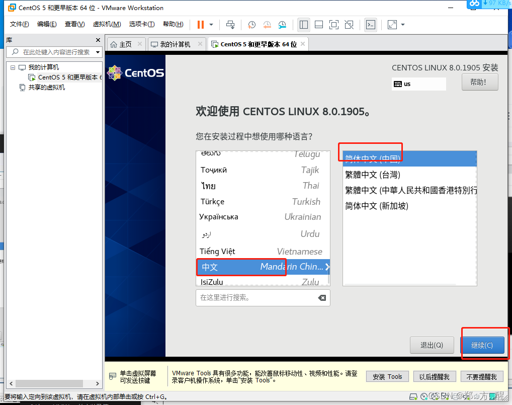The height and width of the screenshot is (405, 512).
Task: Switch to Unity mode icon
Action: (x=349, y=25)
